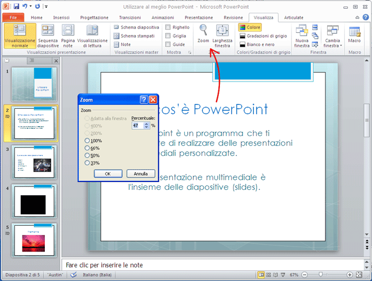Open PowerPoint help question mark
This screenshot has width=372, height=281.
click(x=365, y=17)
